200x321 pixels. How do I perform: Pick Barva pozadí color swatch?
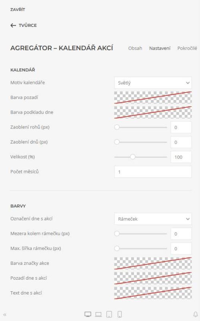point(153,98)
